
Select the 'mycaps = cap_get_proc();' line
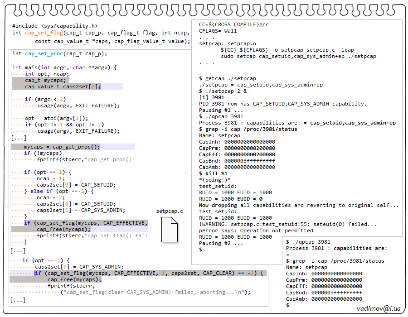pyautogui.click(x=62, y=147)
